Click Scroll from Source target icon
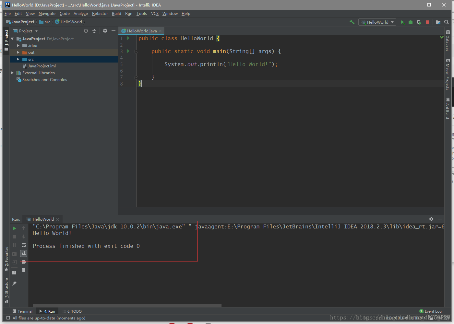The height and width of the screenshot is (324, 454). click(x=86, y=31)
